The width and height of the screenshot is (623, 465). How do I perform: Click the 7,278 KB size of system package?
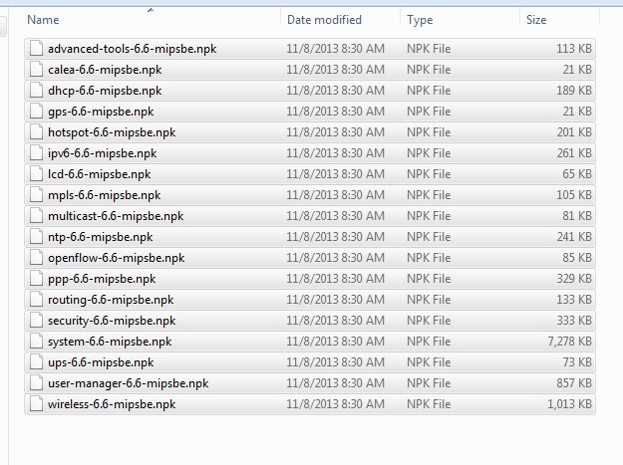(570, 342)
